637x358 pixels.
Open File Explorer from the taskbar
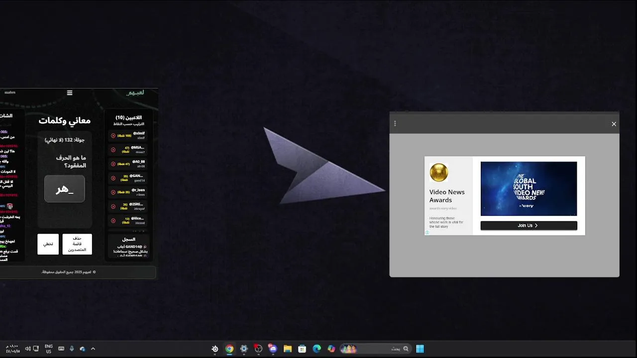point(288,349)
